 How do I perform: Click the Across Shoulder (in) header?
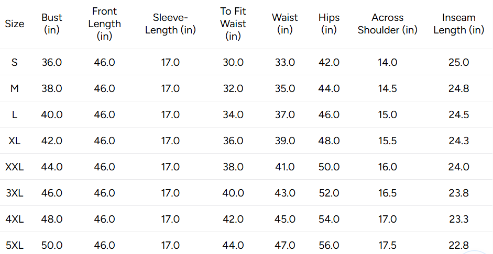(x=387, y=24)
